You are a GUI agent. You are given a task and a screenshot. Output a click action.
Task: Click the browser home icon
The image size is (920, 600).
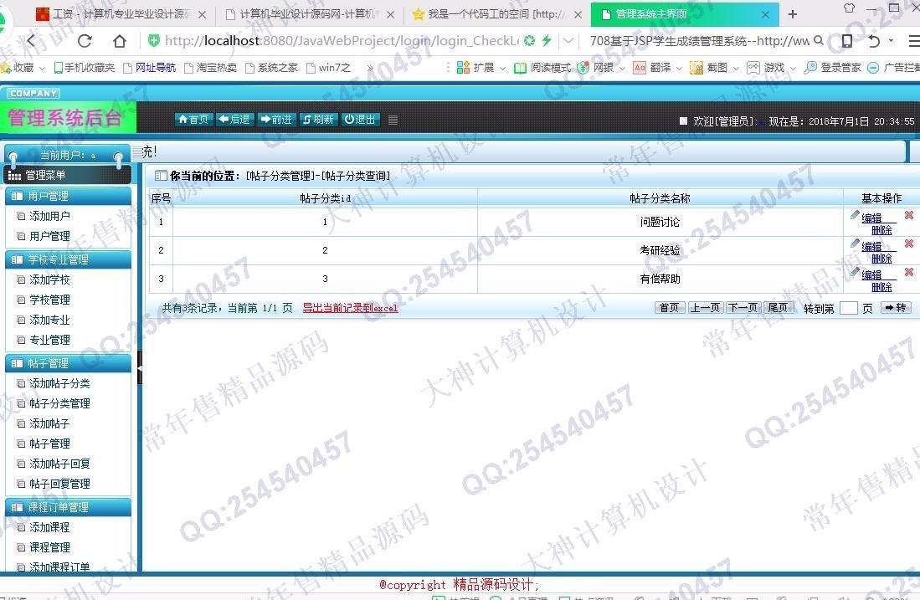pyautogui.click(x=120, y=41)
